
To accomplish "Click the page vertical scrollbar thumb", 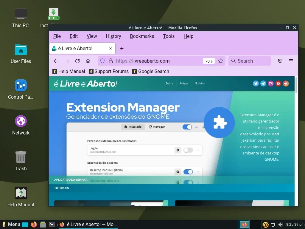I will (296, 85).
